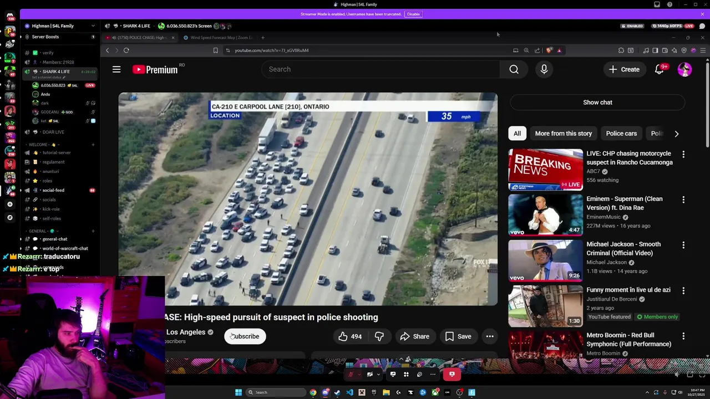710x399 pixels.
Task: Reload the page in the browser
Action: (126, 50)
